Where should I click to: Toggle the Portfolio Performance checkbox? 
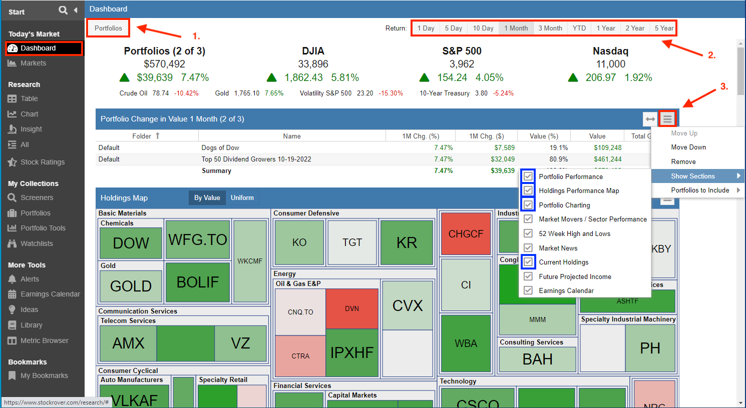(528, 176)
